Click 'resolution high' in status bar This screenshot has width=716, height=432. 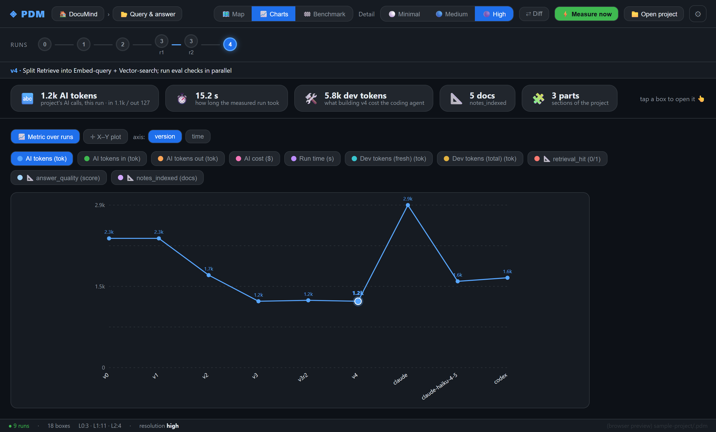tap(159, 426)
